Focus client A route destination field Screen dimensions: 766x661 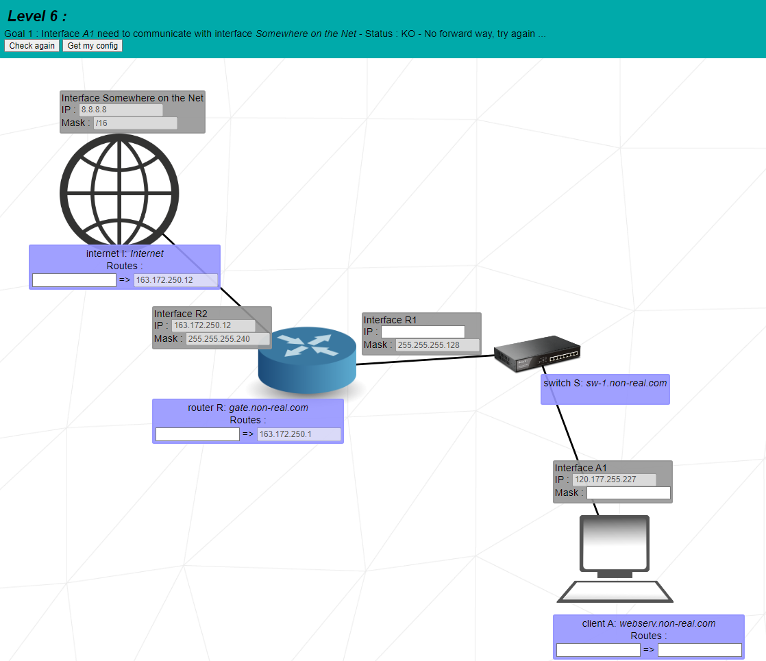(x=598, y=650)
